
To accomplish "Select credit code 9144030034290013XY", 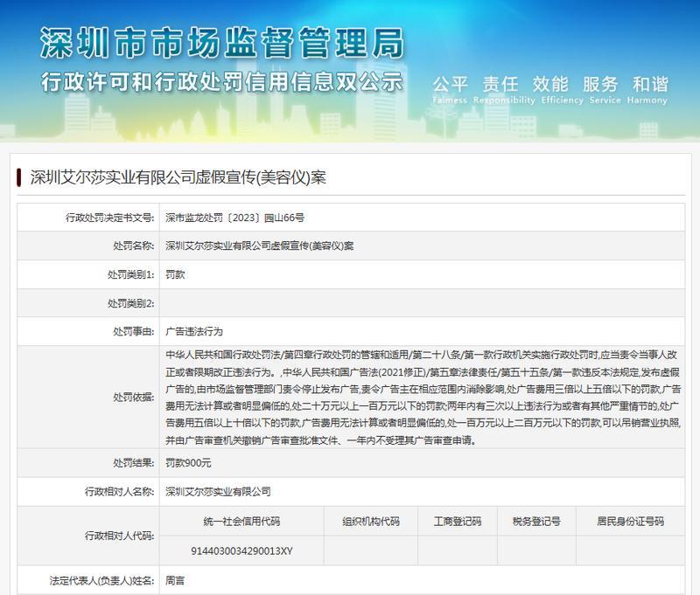I will 241,550.
